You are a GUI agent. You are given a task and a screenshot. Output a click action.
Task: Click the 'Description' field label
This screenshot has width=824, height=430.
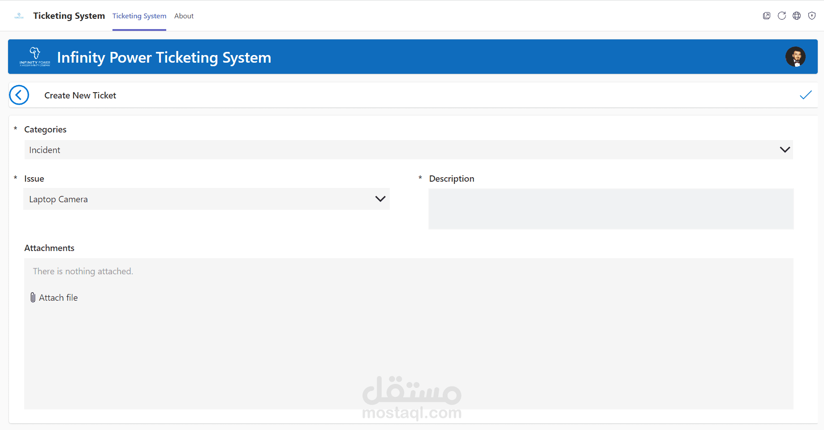452,179
